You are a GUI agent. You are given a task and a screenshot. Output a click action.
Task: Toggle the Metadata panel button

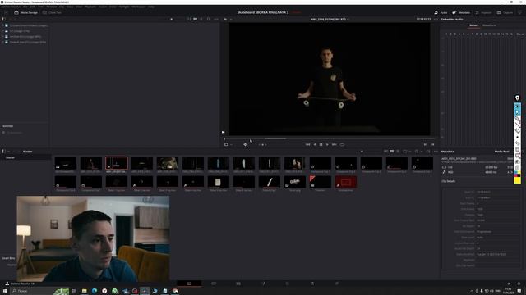(461, 12)
